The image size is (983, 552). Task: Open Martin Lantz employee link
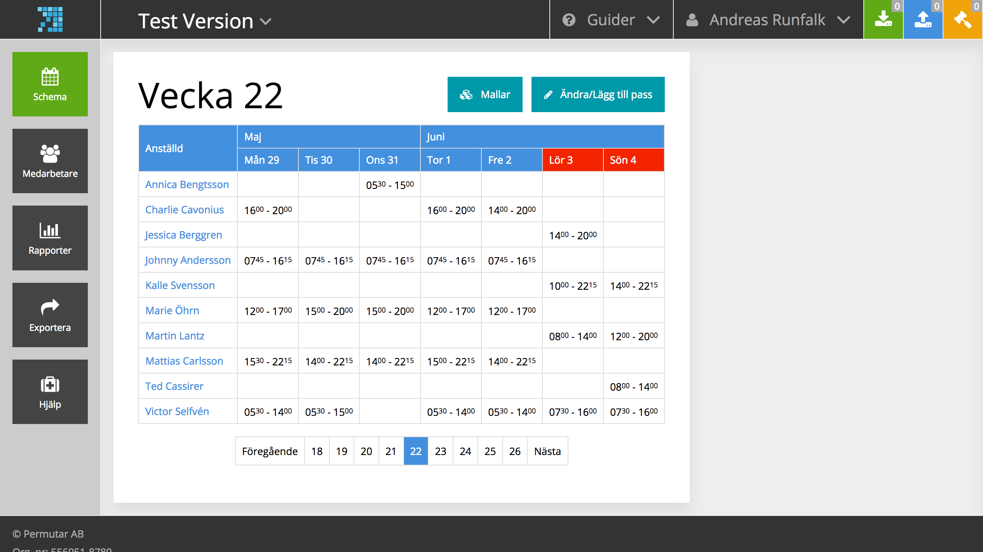click(x=175, y=336)
